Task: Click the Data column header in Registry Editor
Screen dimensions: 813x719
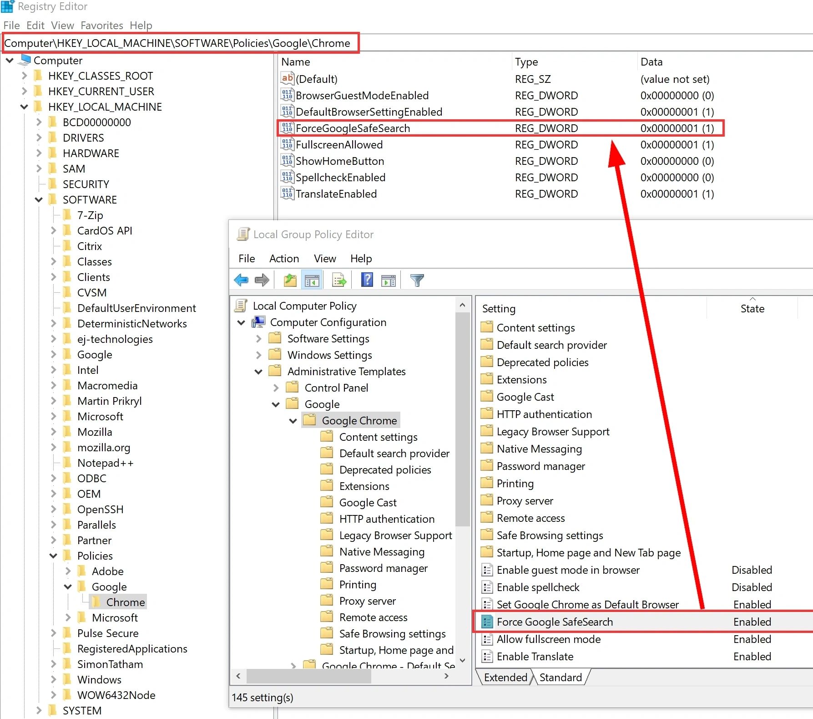Action: (725, 62)
